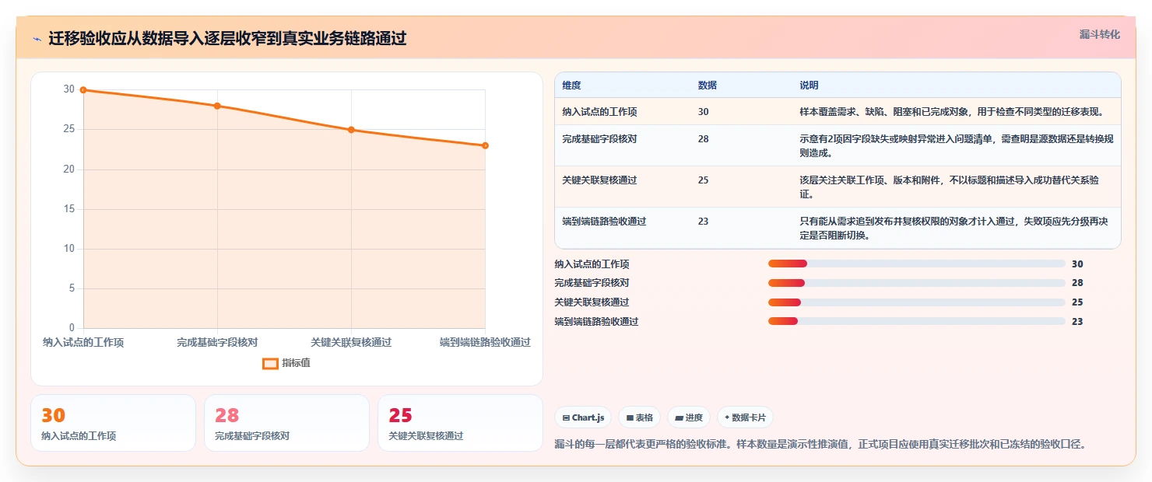Viewport: 1152px width, 482px height.
Task: Click the 数据卡片 chip
Action: (745, 417)
